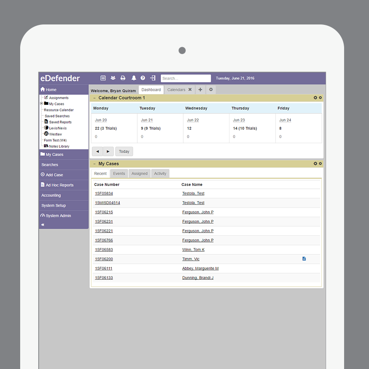Image resolution: width=369 pixels, height=369 pixels.
Task: Click the My Cases folder icon in the tree
Action: [46, 103]
